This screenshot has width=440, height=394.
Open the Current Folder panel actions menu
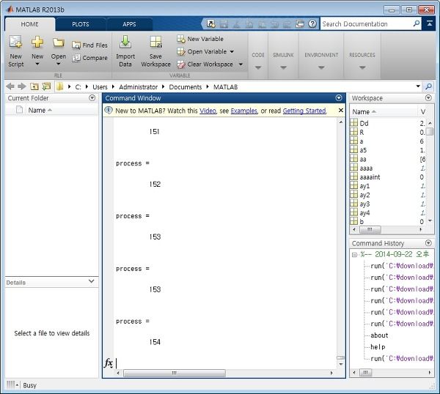pyautogui.click(x=92, y=98)
